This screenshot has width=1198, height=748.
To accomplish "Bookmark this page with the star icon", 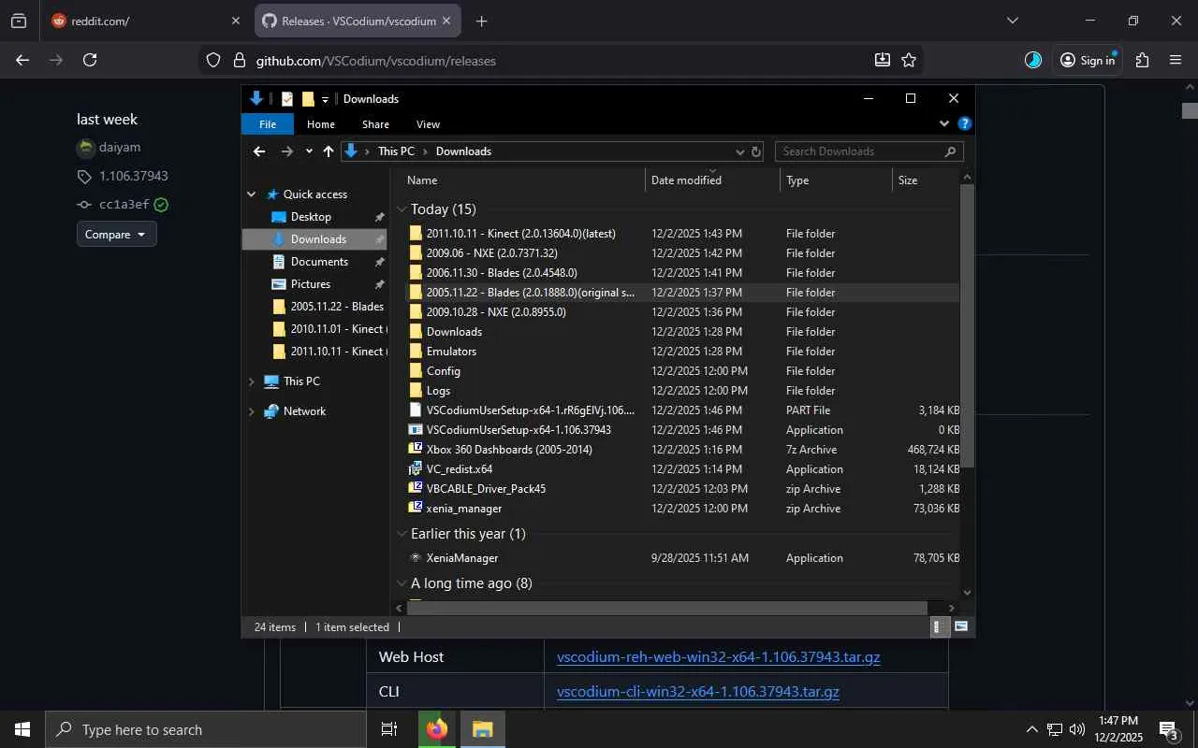I will (908, 60).
